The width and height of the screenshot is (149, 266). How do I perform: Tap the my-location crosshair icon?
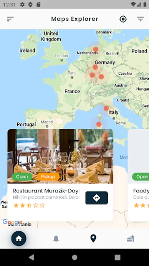(x=123, y=19)
